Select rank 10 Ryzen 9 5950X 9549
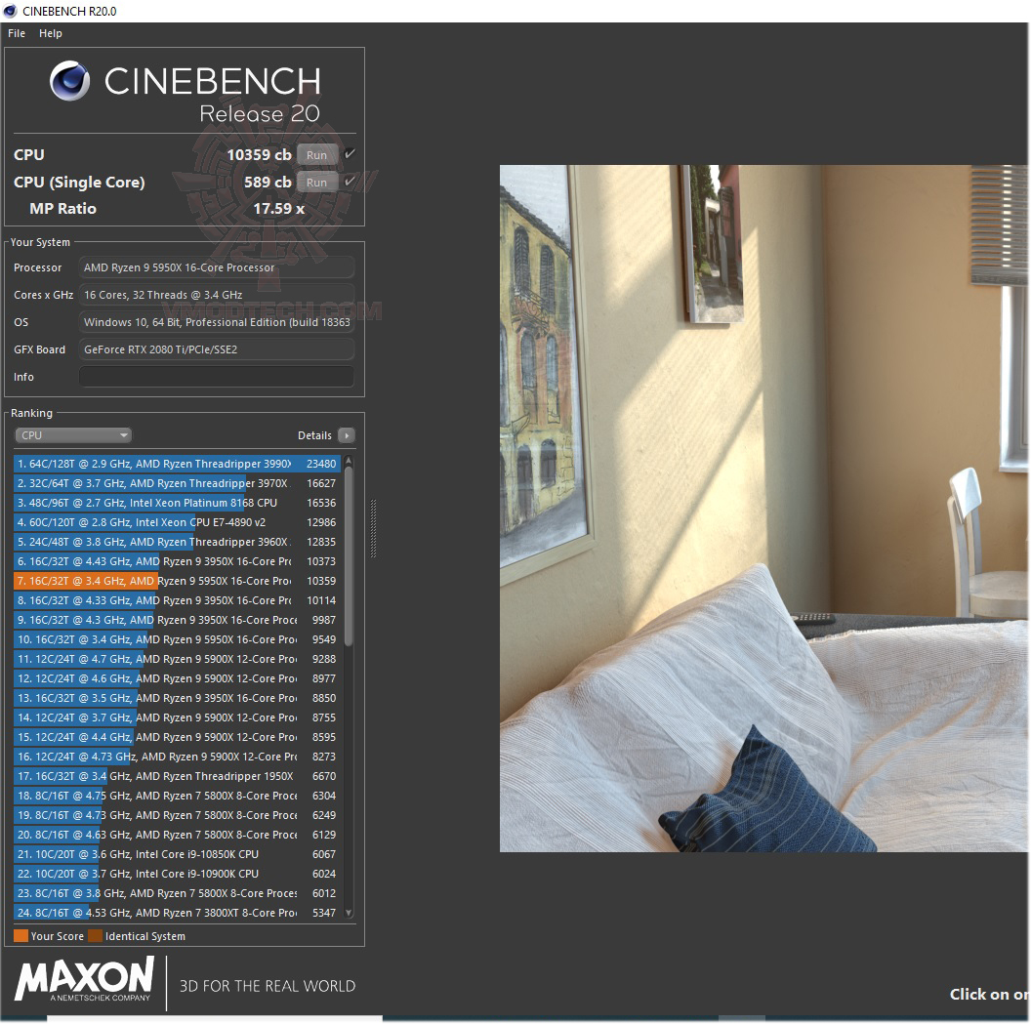1031x1024 pixels. (177, 639)
